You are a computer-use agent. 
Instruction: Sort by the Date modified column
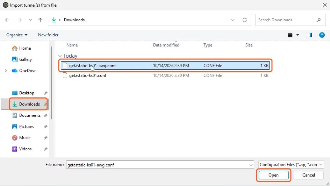[166, 45]
